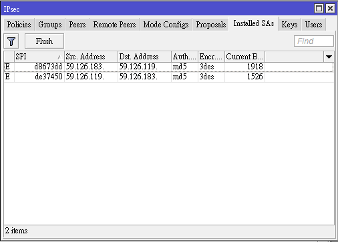Click Src. Address 59.126.119. in second row
This screenshot has height=242, width=338.
coord(85,77)
